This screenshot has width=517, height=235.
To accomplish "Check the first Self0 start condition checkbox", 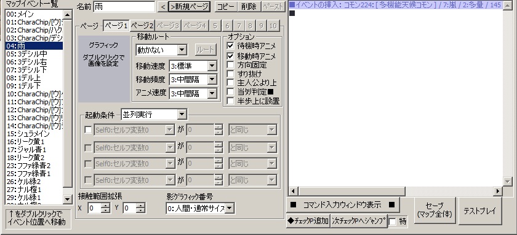I will click(88, 130).
